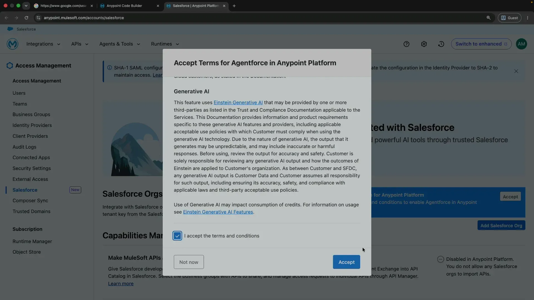Viewport: 534px width, 300px height.
Task: Select Business Groups in sidebar
Action: pos(31,114)
